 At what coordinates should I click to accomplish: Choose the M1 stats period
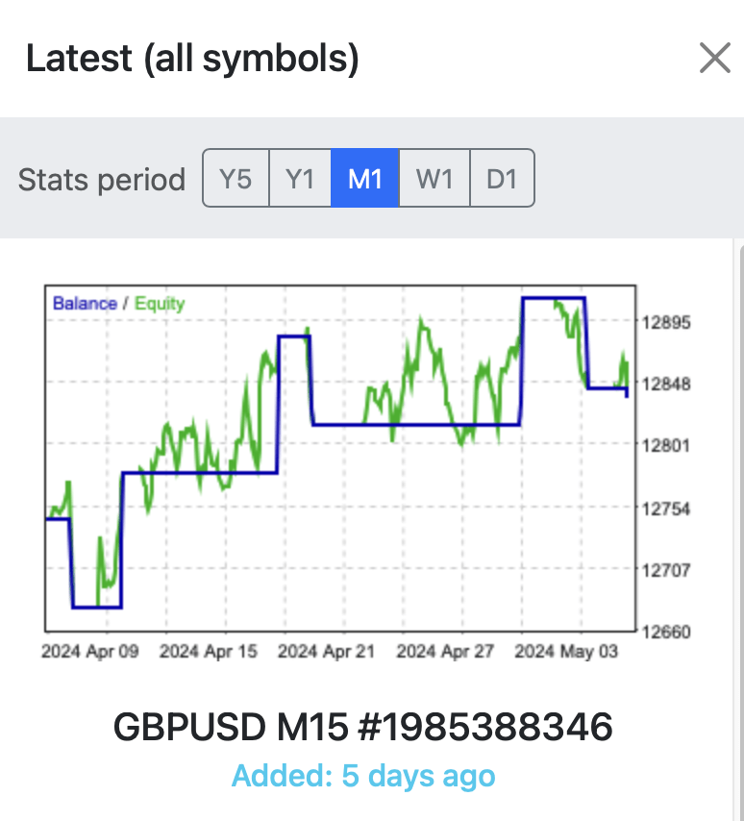tap(364, 179)
